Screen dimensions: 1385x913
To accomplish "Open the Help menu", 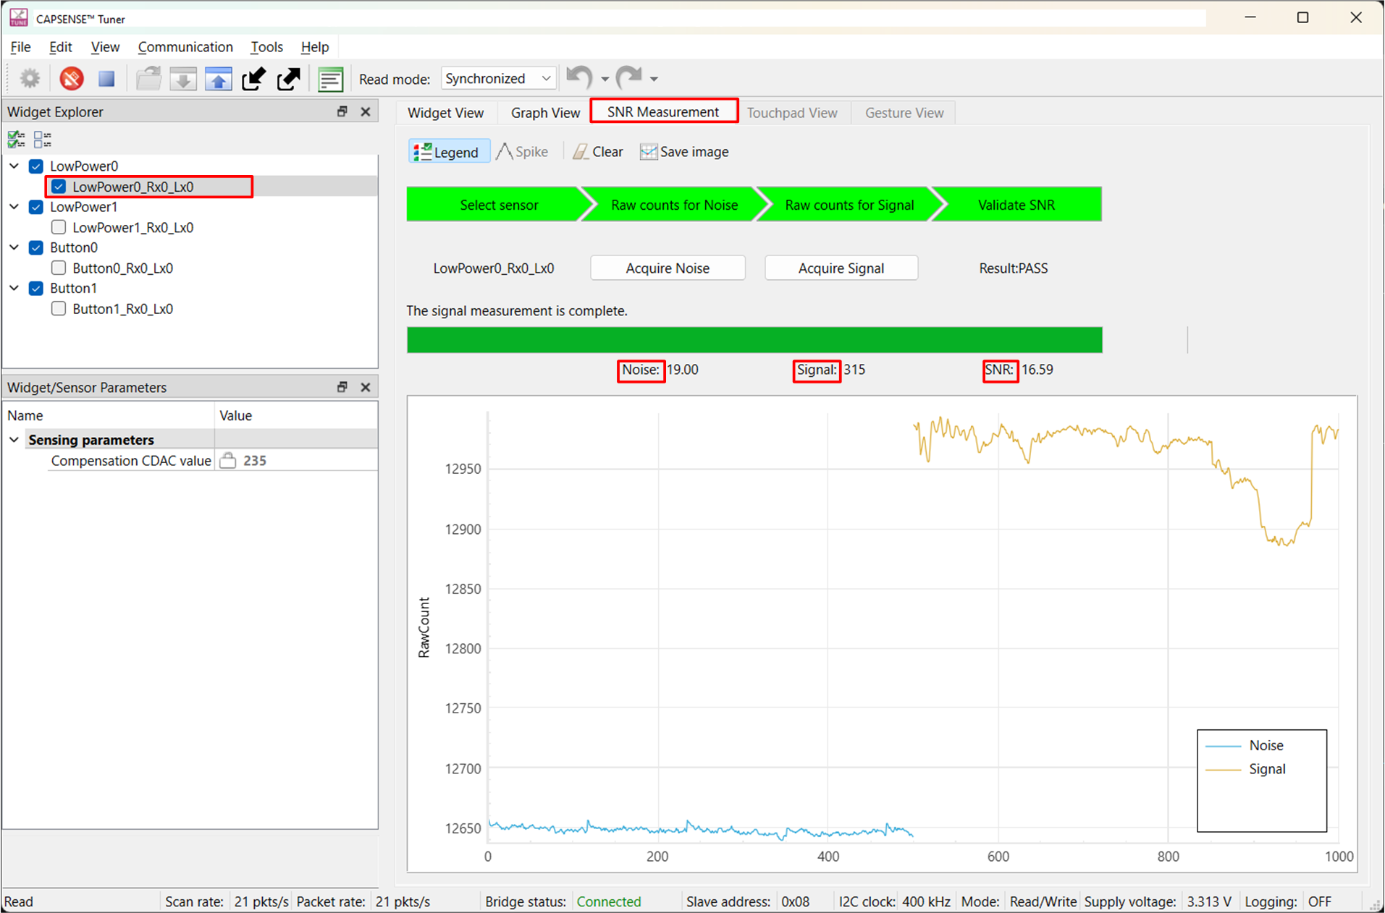I will point(315,47).
